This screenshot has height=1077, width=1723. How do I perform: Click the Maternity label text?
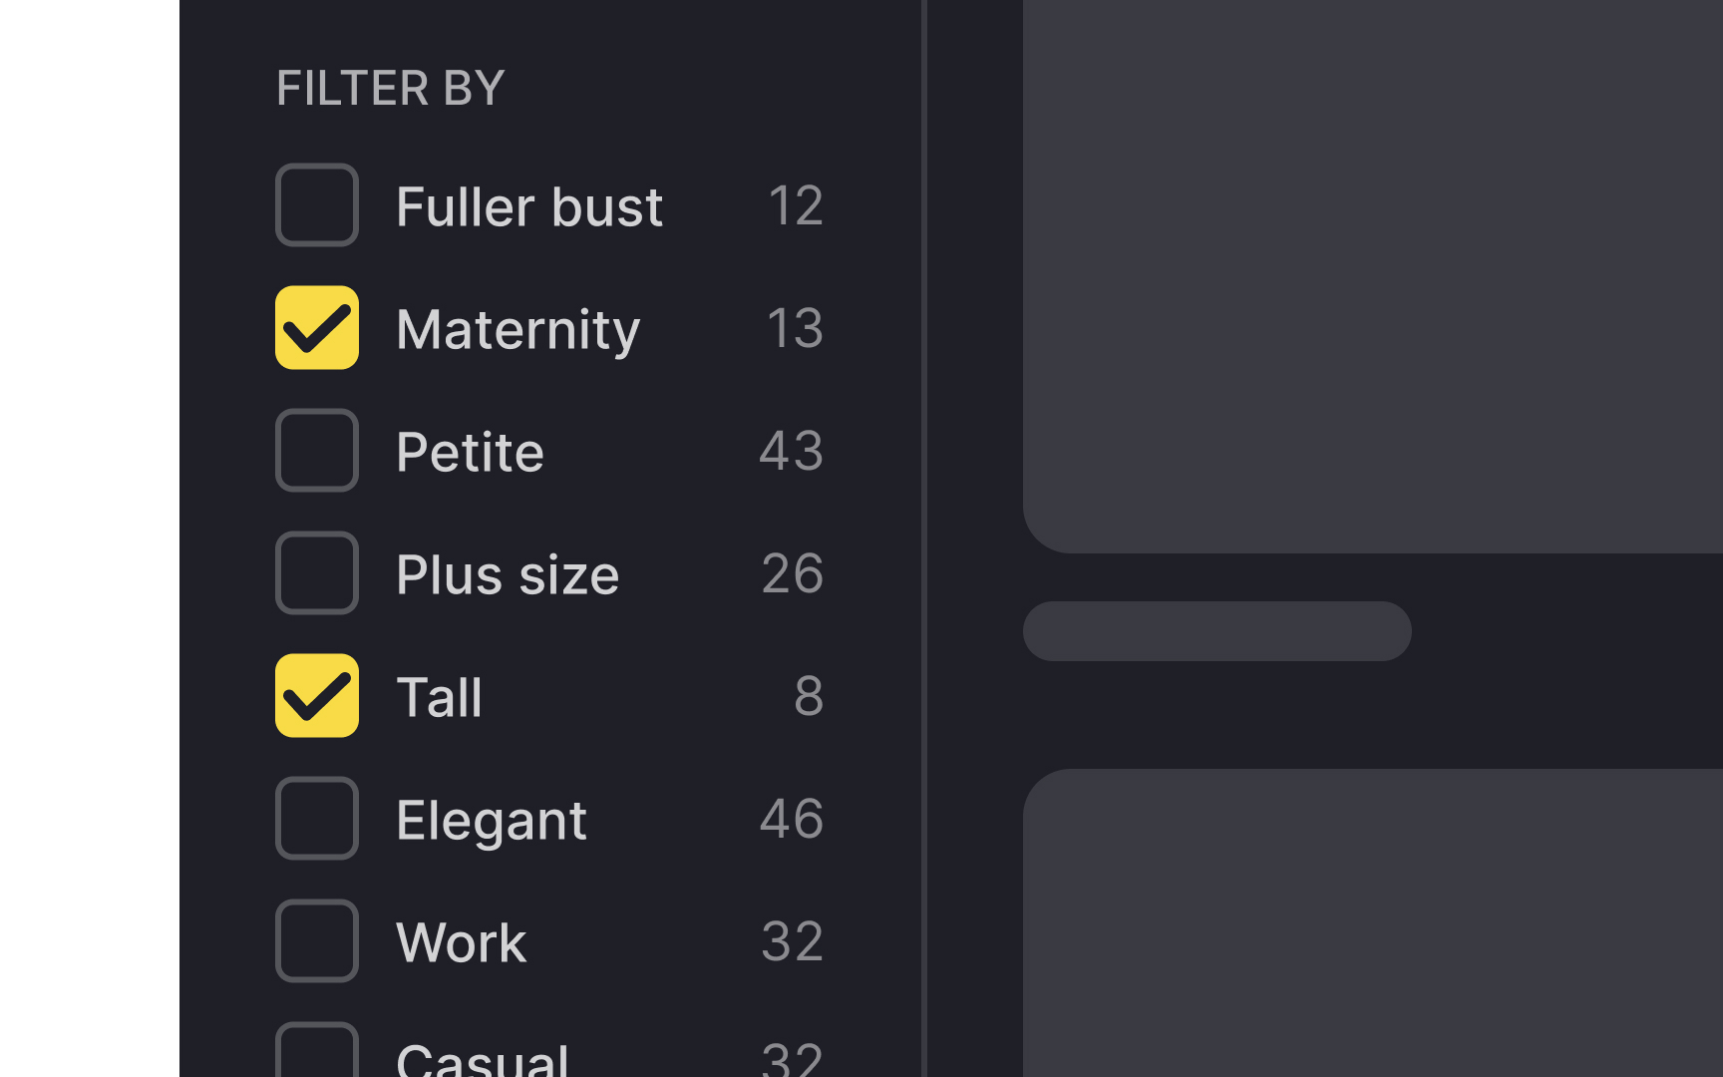(x=517, y=327)
